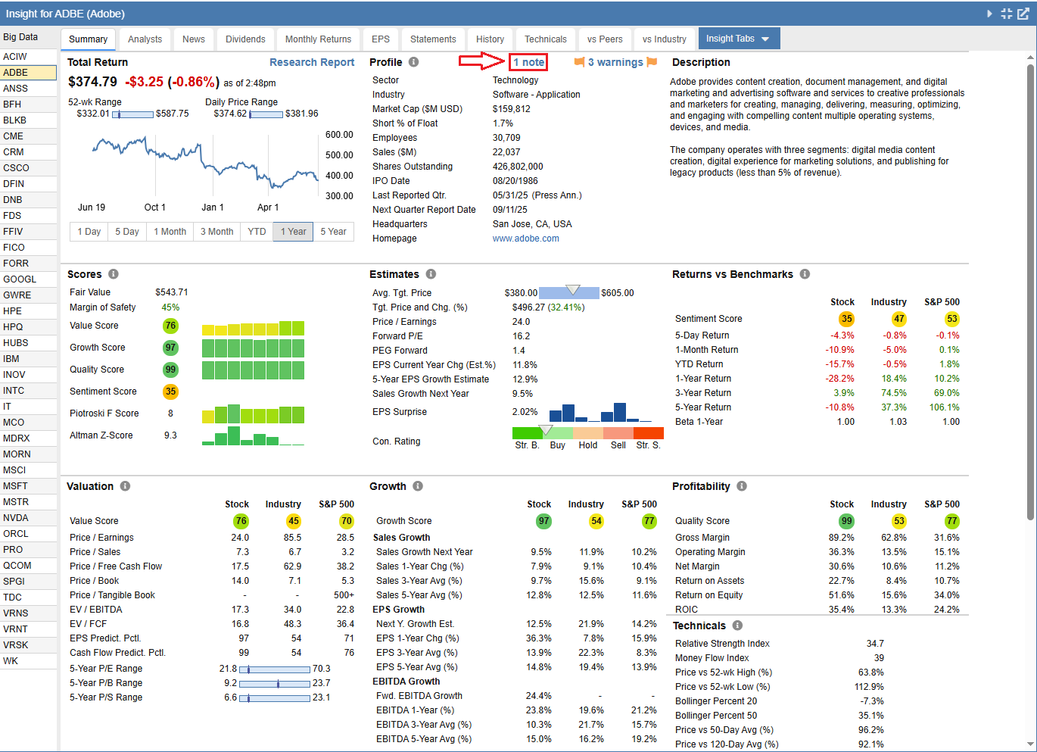
Task: Open the Statements tab
Action: click(x=433, y=39)
